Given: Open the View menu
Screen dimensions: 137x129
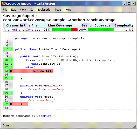Looking at the screenshot, I should point(23,10).
